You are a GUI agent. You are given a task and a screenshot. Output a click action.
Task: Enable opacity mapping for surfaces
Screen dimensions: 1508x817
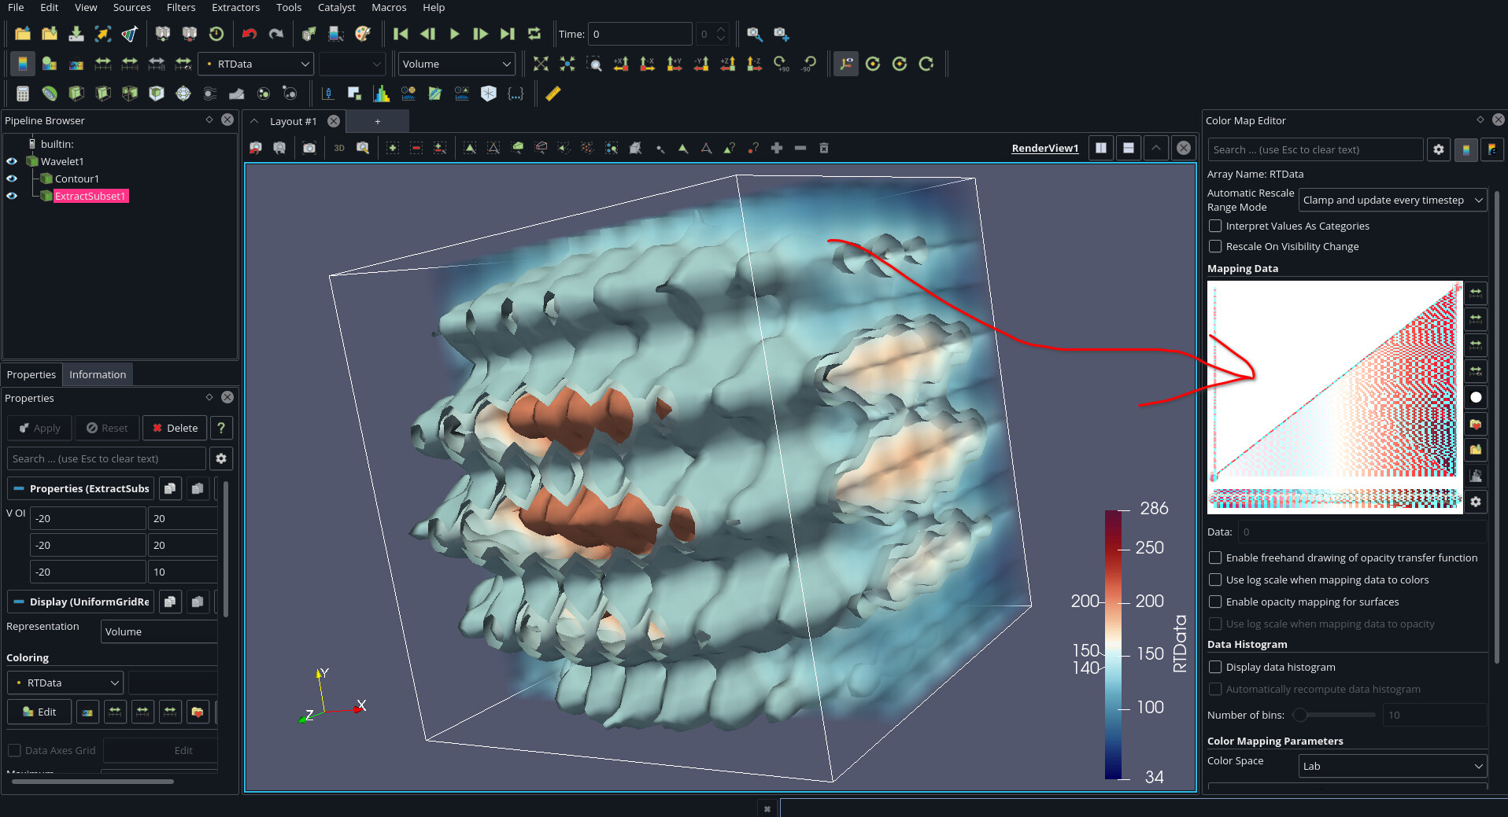click(1215, 602)
